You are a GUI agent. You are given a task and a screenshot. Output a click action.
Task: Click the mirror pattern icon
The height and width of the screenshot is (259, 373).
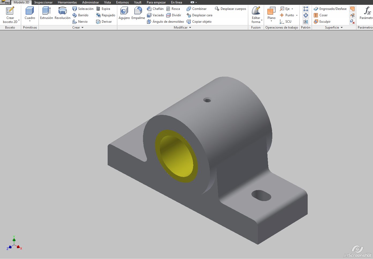tap(306, 22)
